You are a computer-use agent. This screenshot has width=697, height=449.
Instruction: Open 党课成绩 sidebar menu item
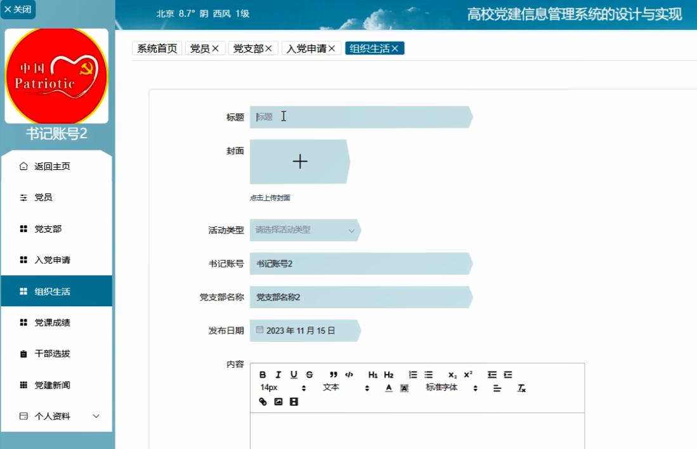(x=56, y=322)
